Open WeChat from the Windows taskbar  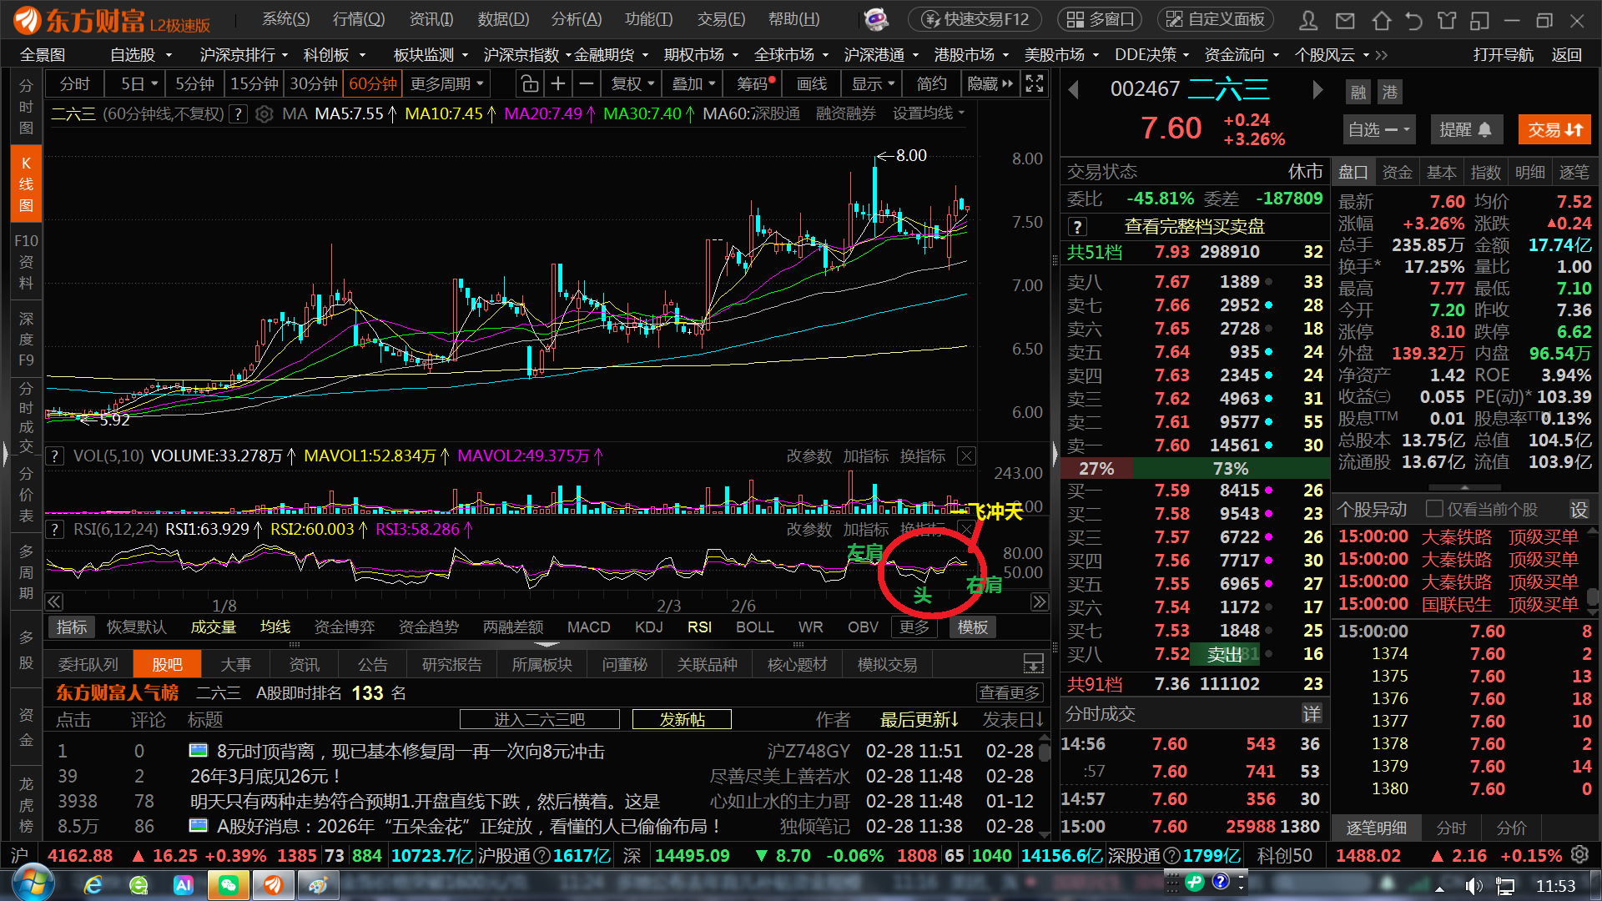(228, 885)
